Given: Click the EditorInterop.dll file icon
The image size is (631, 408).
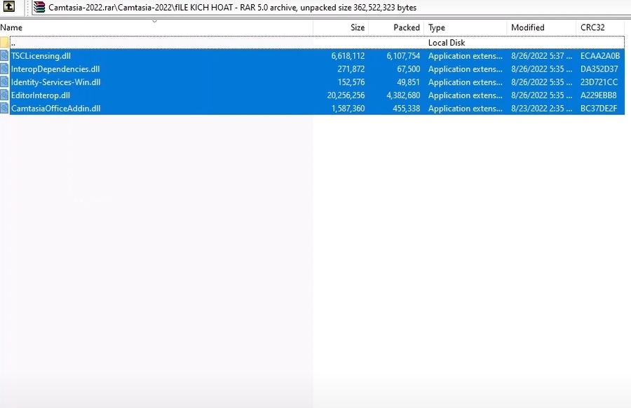Looking at the screenshot, I should point(5,95).
